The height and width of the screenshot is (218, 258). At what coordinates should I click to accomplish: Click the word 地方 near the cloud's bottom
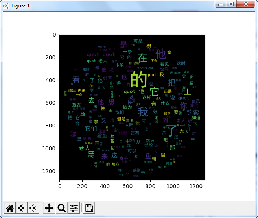tap(116, 164)
